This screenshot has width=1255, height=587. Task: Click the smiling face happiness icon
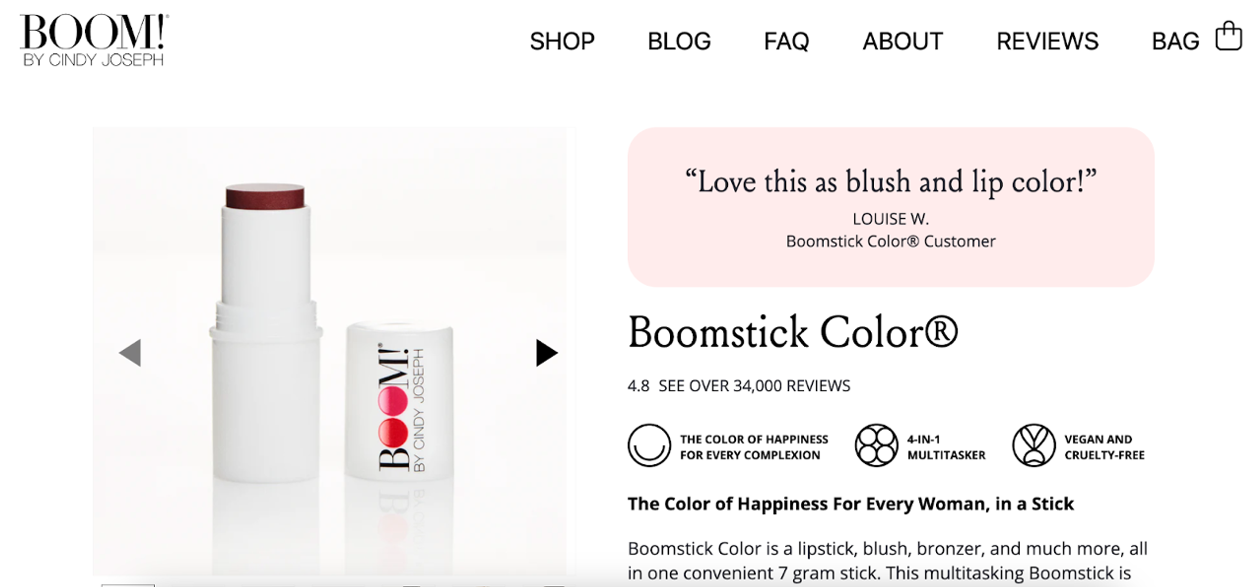click(x=650, y=446)
